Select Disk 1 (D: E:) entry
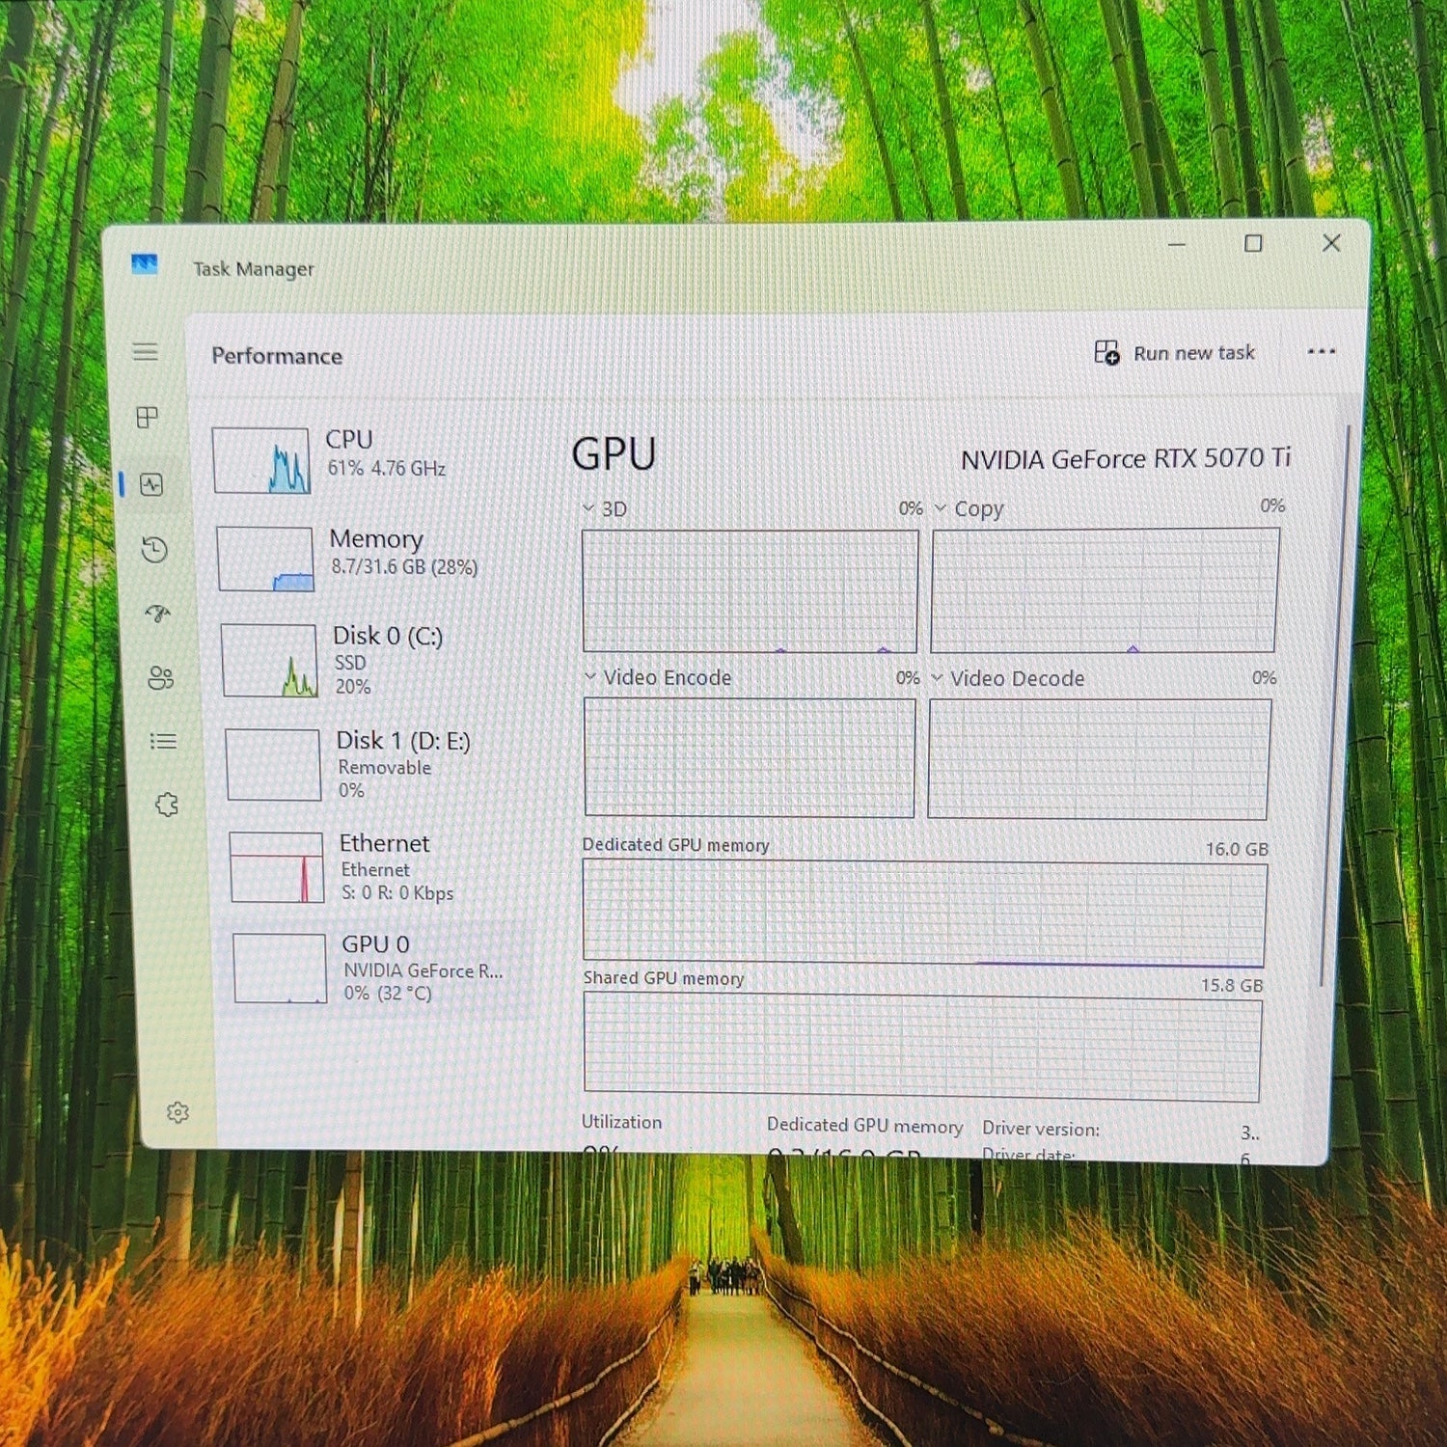Viewport: 1447px width, 1447px height. 378,765
